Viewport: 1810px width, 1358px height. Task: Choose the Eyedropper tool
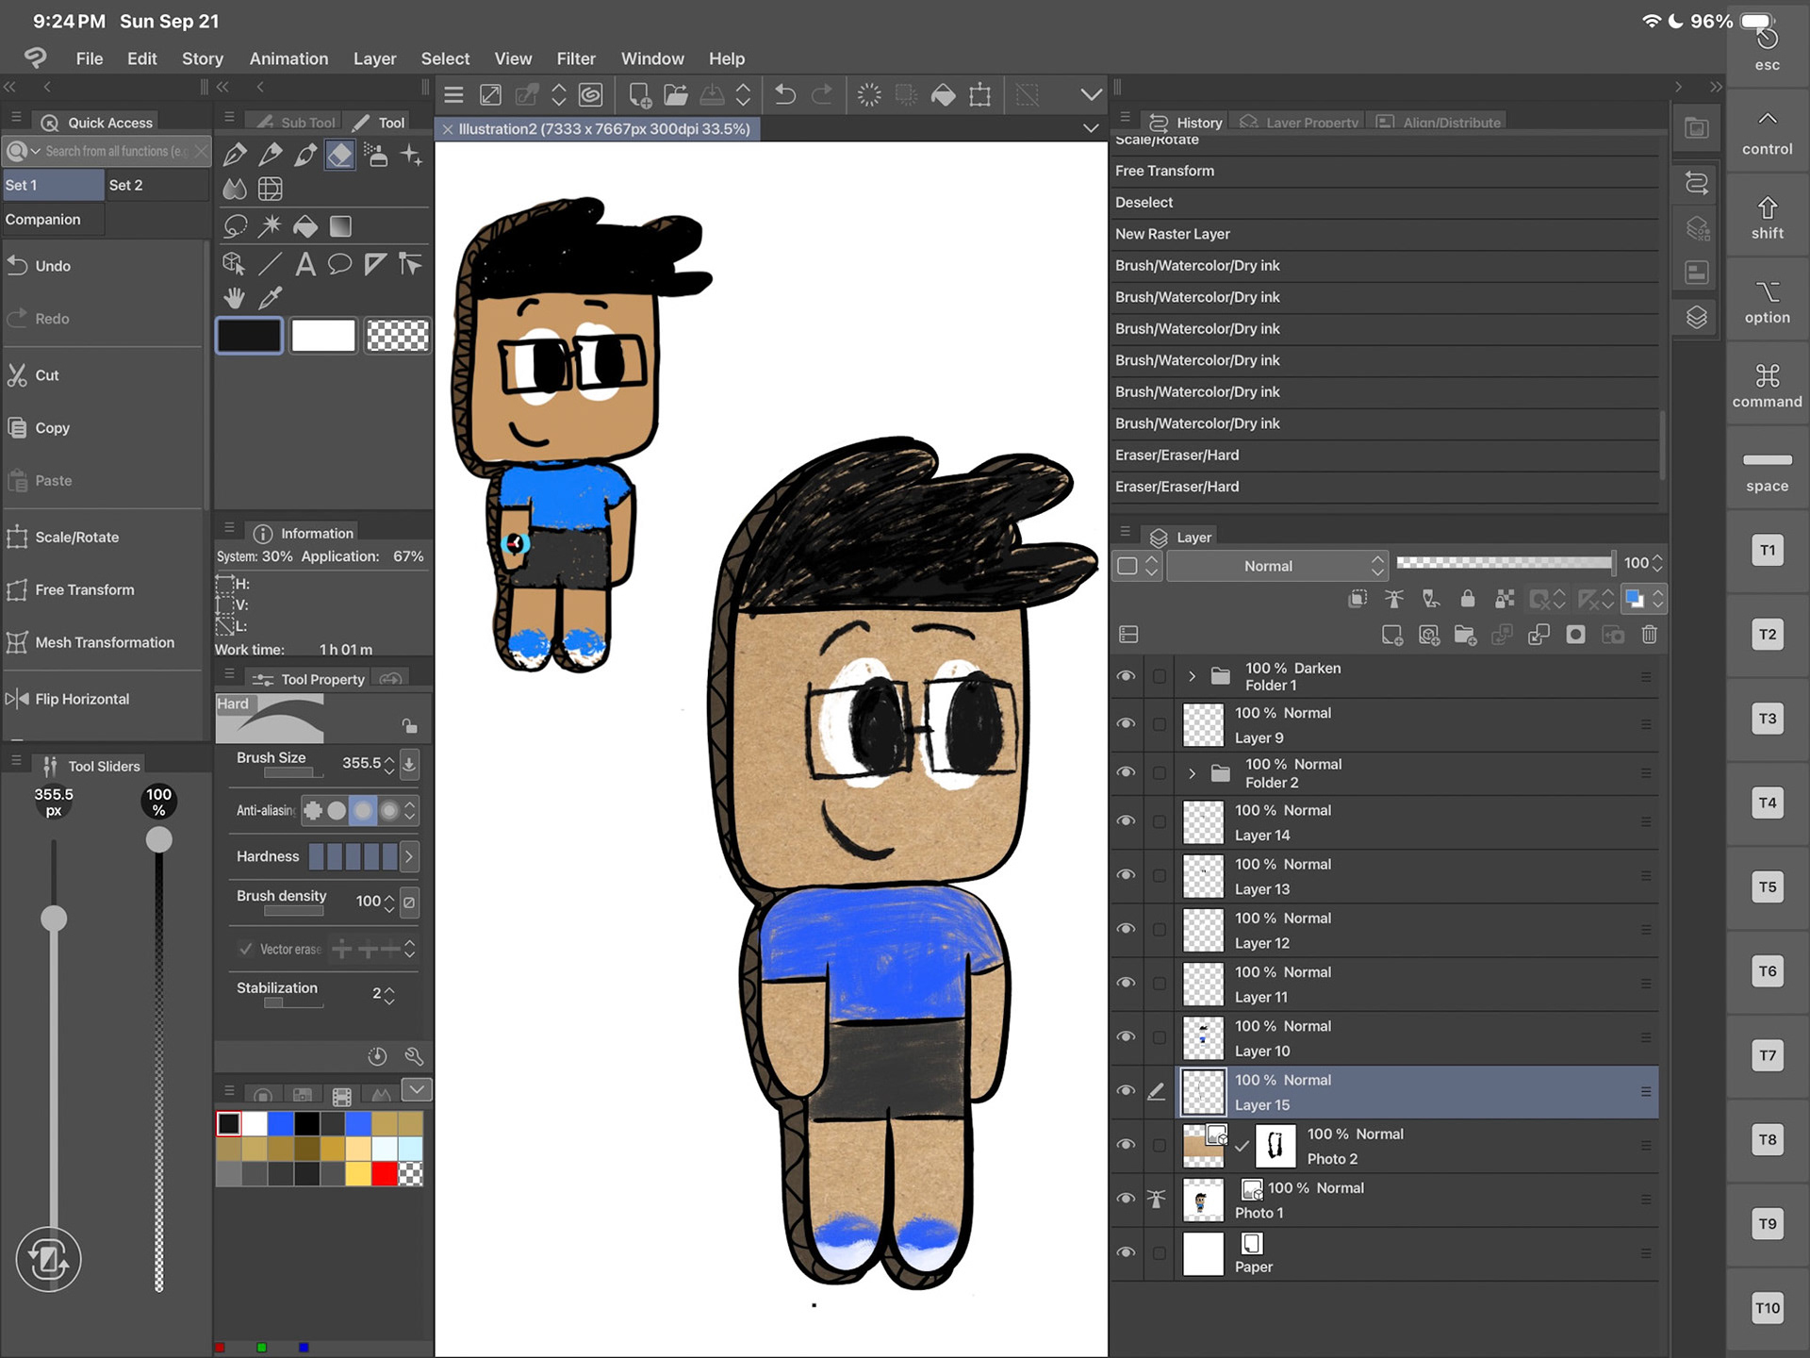(271, 299)
